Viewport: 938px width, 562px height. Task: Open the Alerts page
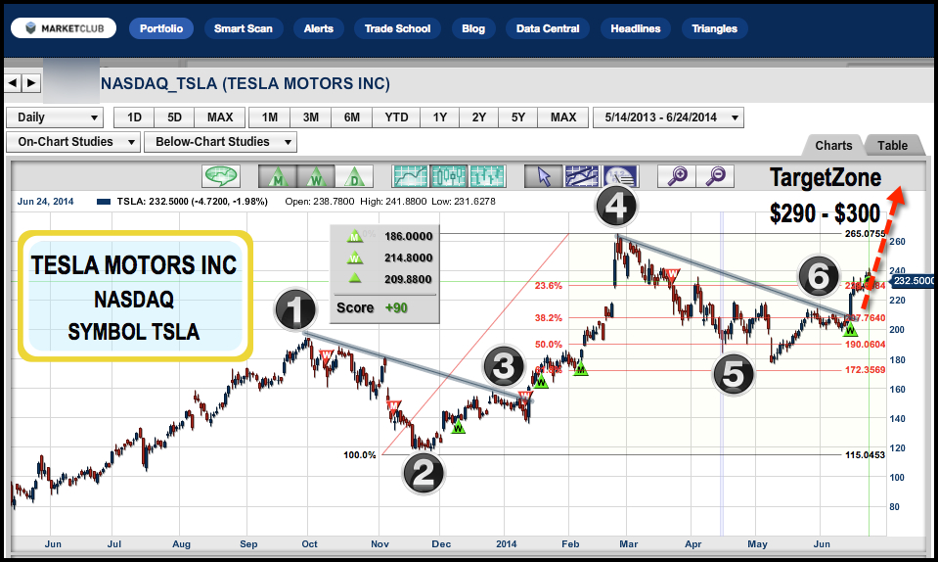(x=318, y=28)
